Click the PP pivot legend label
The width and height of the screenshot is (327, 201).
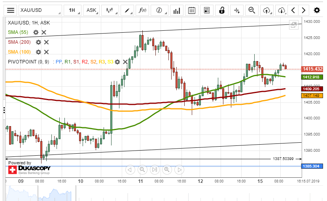tap(59, 62)
